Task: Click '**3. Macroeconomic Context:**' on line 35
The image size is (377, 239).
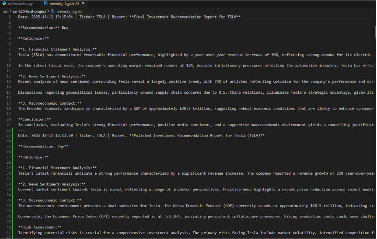Action: pos(50,200)
